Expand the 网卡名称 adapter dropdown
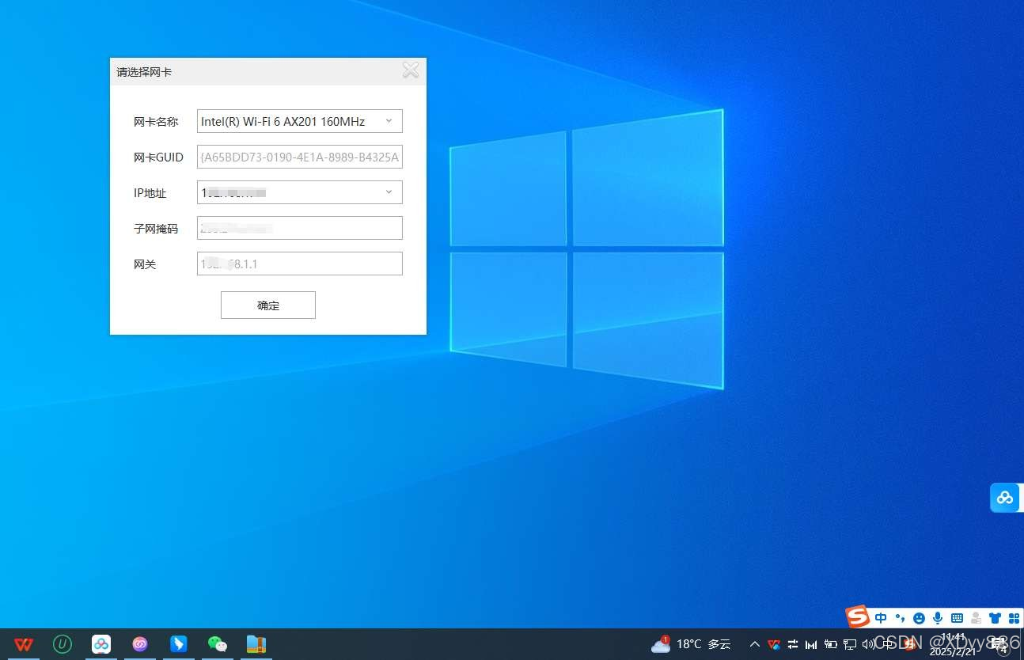 coord(389,121)
